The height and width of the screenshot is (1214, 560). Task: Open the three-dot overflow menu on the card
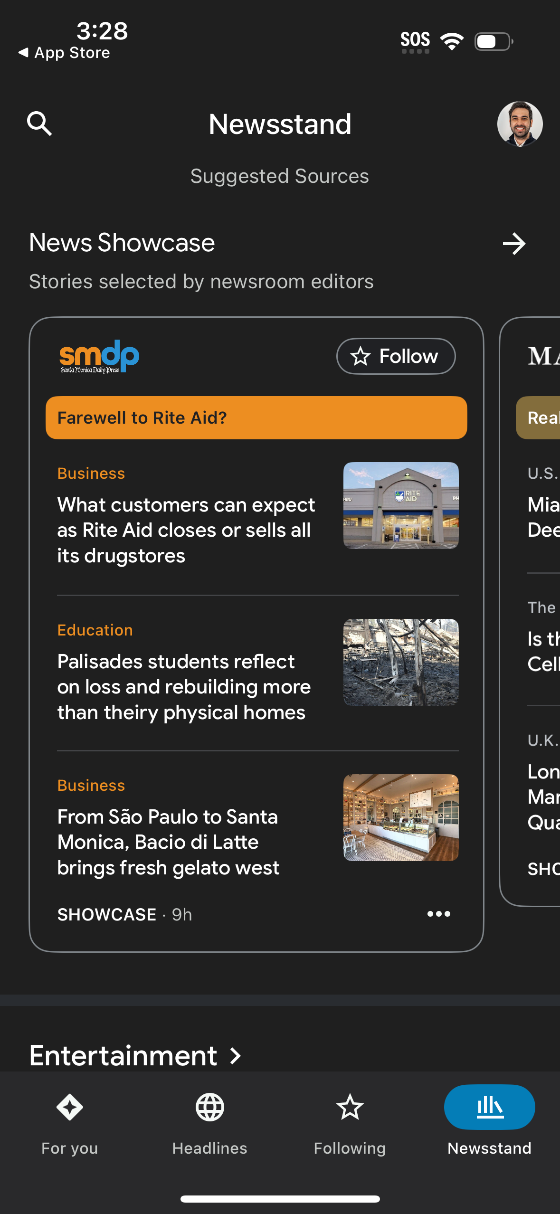(x=438, y=914)
